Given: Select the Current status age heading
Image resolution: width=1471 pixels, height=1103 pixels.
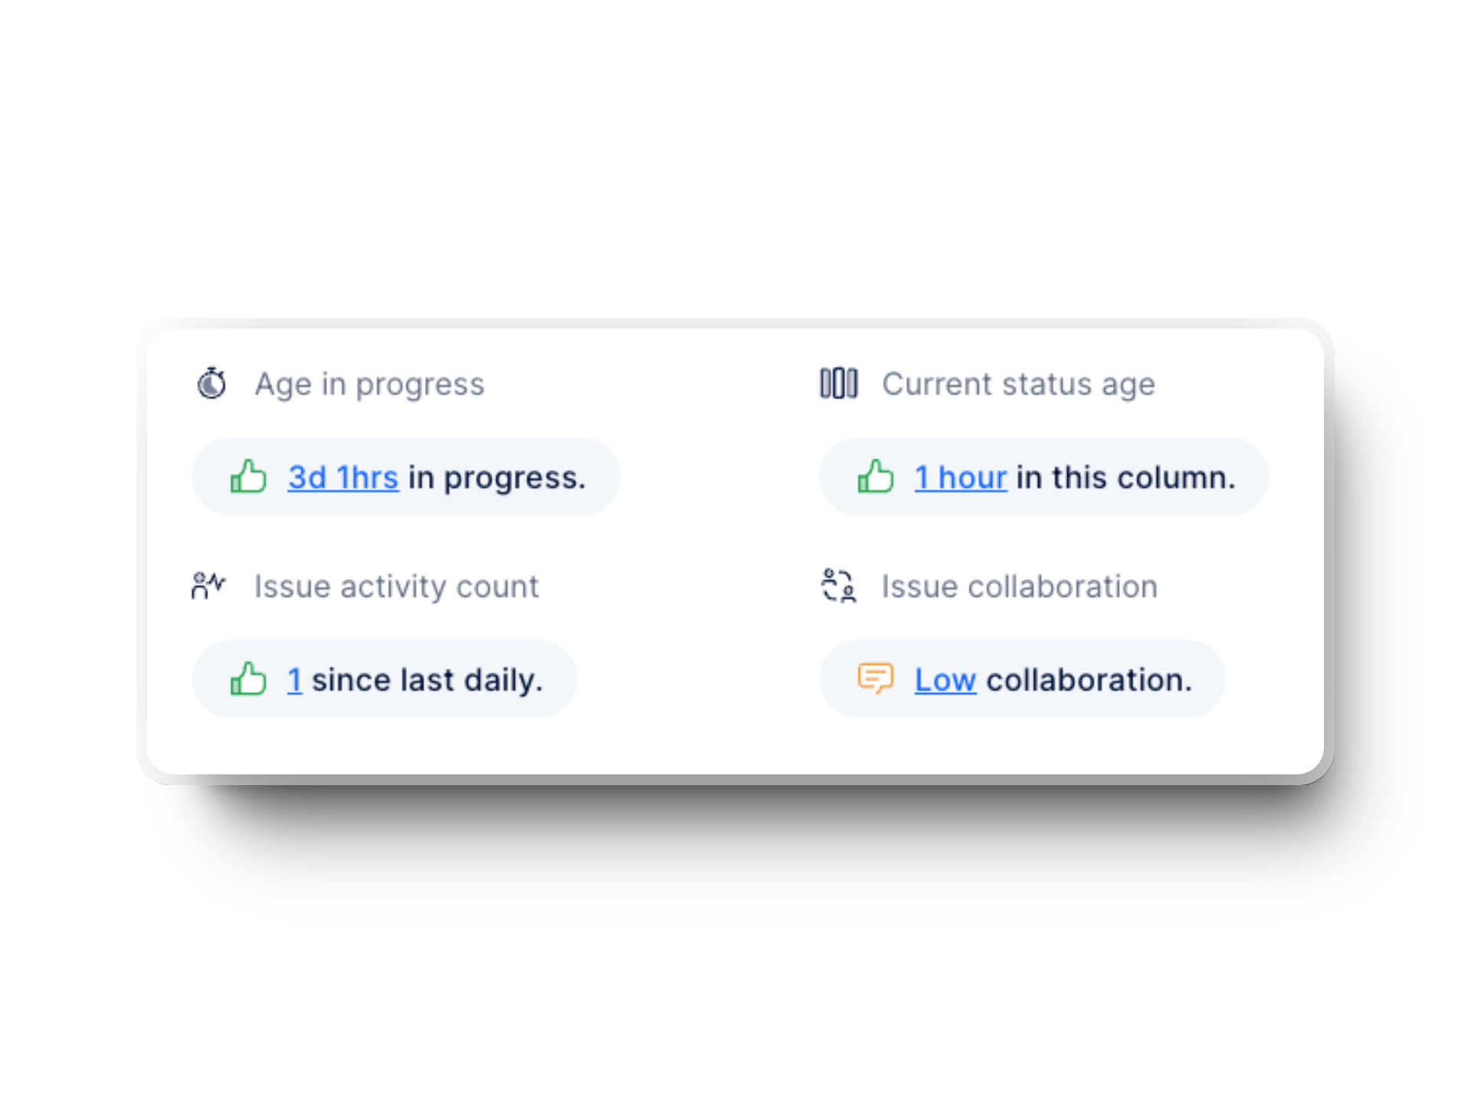Looking at the screenshot, I should tap(1018, 384).
